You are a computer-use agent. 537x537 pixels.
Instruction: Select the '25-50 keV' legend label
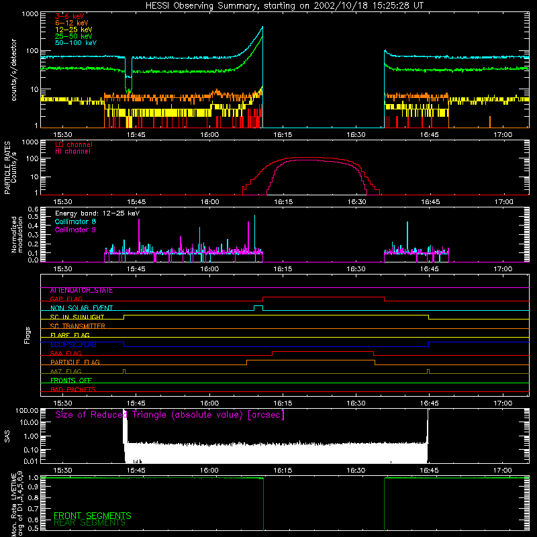74,36
